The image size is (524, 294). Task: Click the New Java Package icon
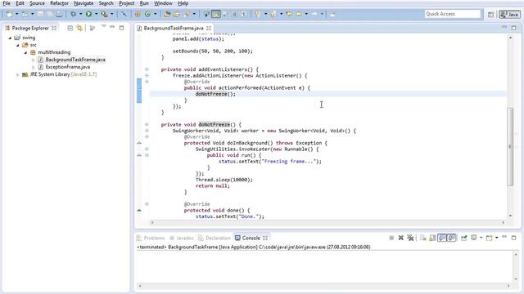click(x=138, y=14)
